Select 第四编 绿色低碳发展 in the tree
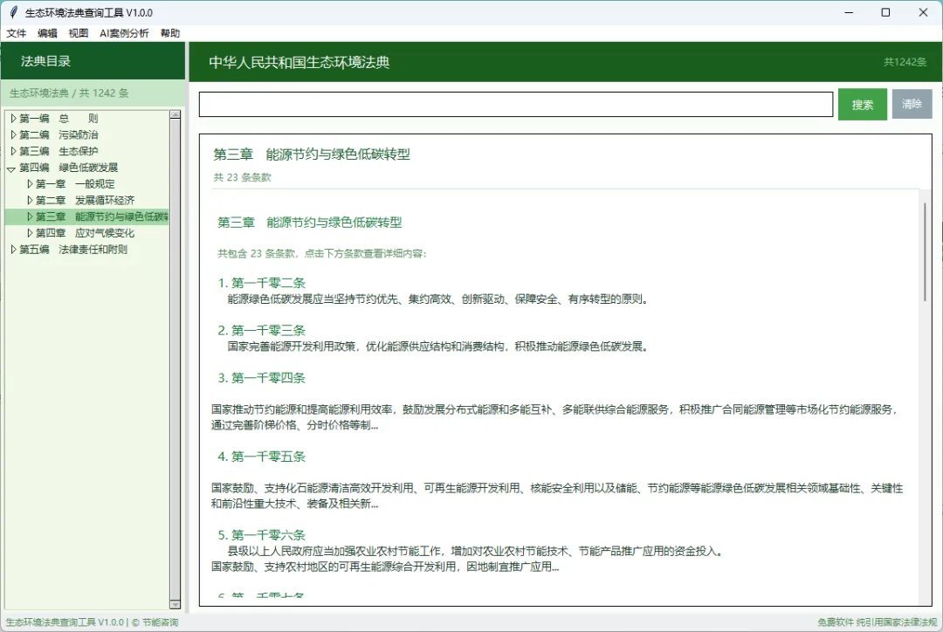The width and height of the screenshot is (943, 632). tap(69, 168)
